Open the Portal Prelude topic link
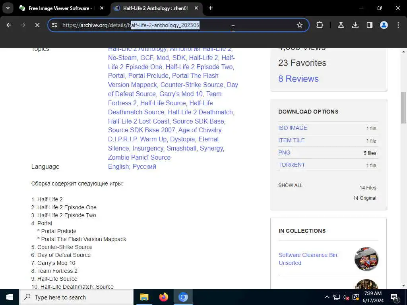 pos(148,75)
